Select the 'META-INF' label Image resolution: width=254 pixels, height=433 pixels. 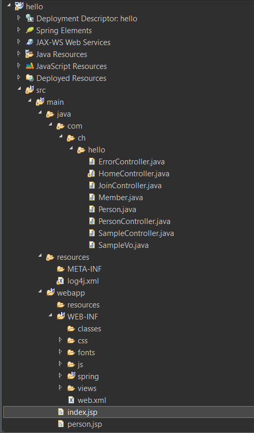pyautogui.click(x=84, y=269)
